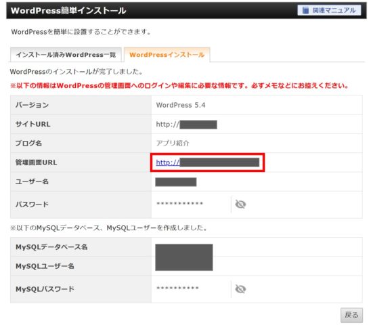Click the masked WordPress password asterisks

[x=179, y=204]
